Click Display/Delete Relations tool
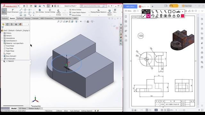Image resolution: width=205 pixels, height=115 pixels. click(99, 11)
